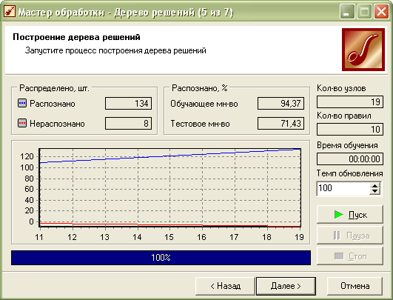Viewport: 393px width, 300px height.
Task: Click the Распознано label
Action: point(53,104)
